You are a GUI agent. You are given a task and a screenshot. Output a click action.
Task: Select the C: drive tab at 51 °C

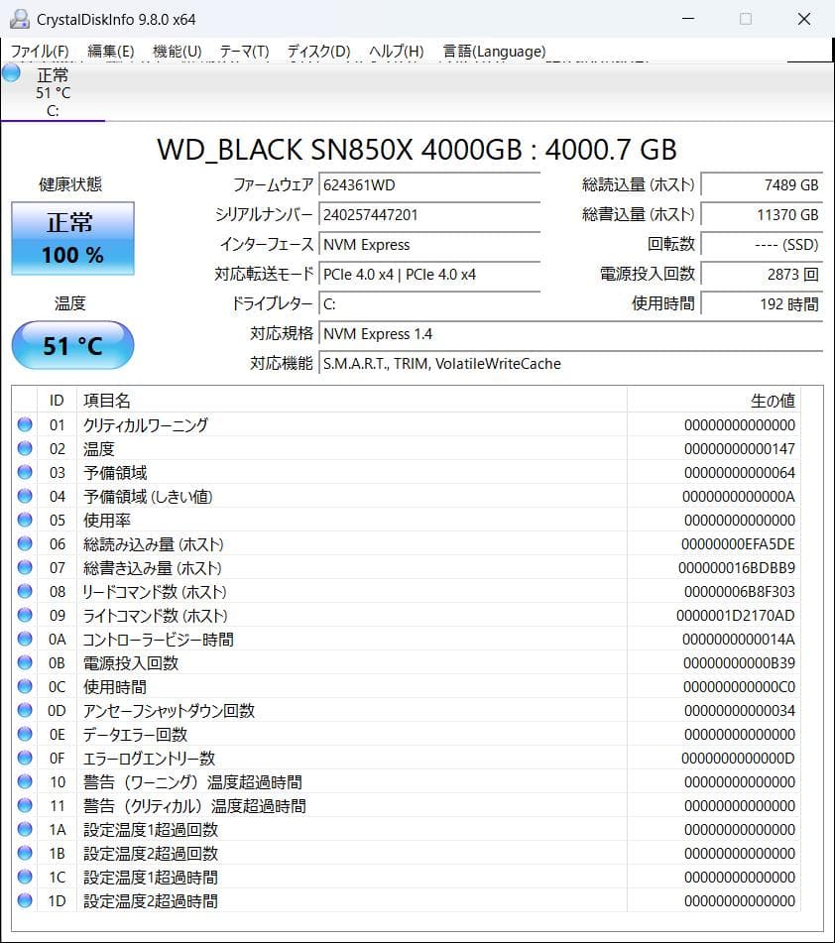click(x=53, y=92)
